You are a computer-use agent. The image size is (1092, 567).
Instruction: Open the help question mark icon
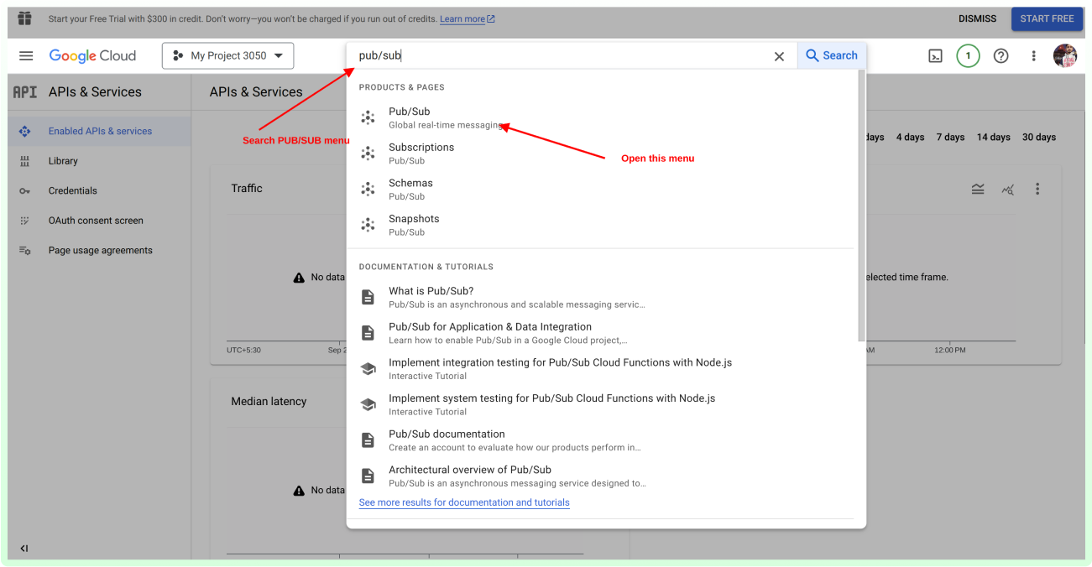pyautogui.click(x=1001, y=56)
